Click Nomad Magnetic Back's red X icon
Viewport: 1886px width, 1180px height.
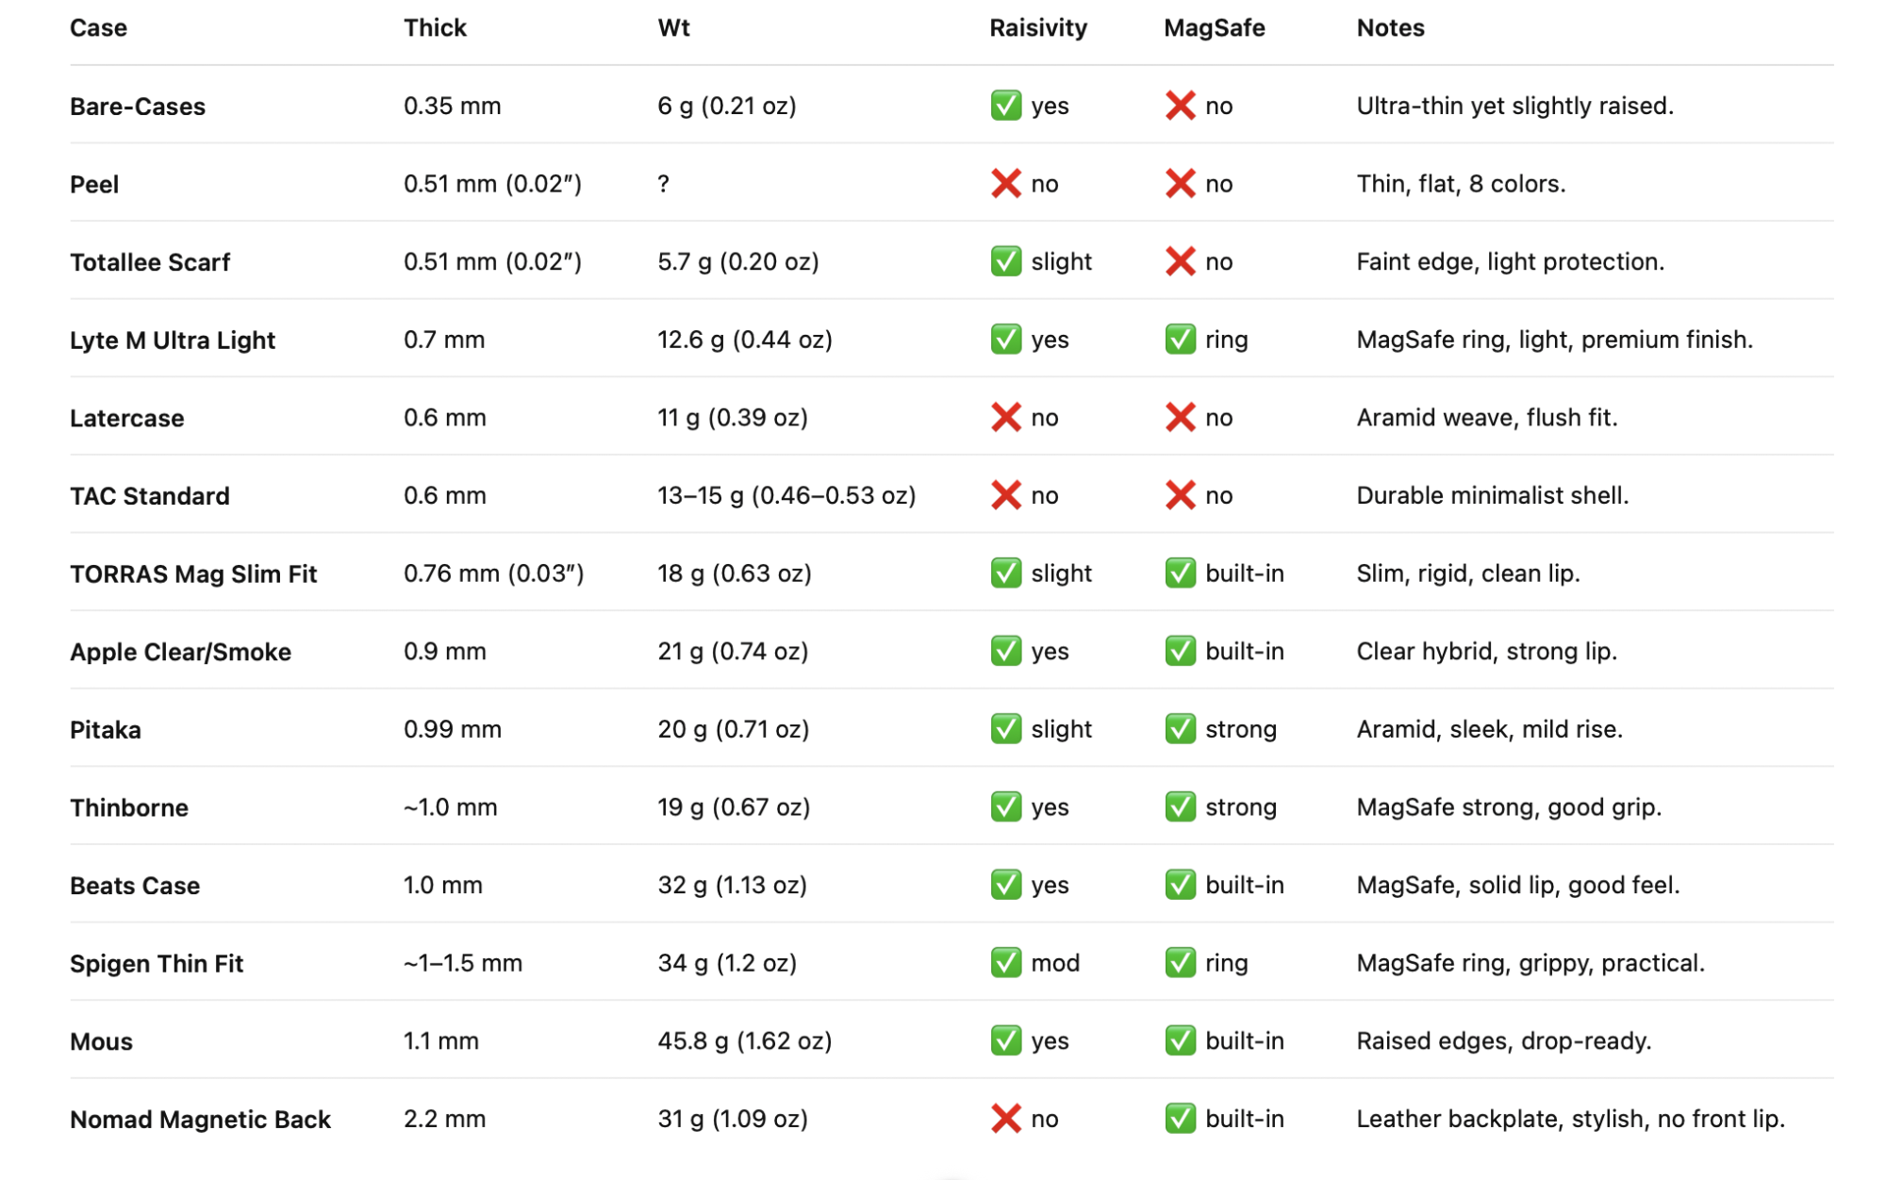[1005, 1119]
